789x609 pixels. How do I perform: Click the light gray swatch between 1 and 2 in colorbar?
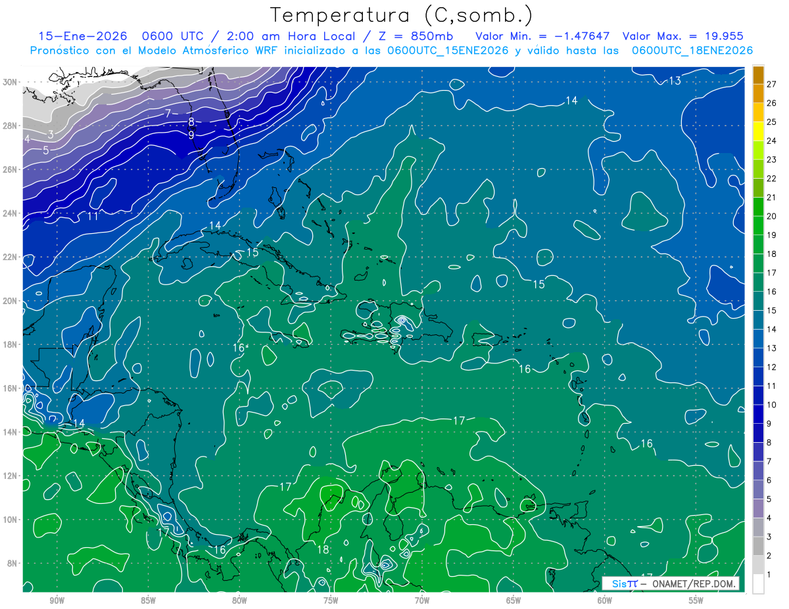coord(758,565)
